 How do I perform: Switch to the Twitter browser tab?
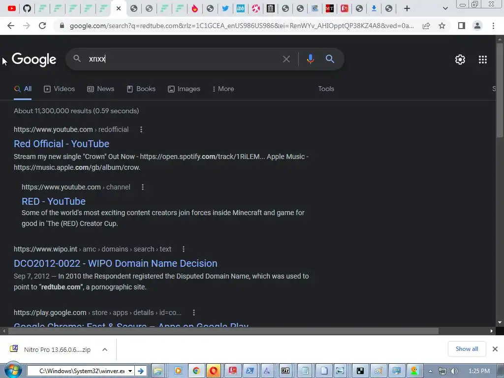pos(225,8)
